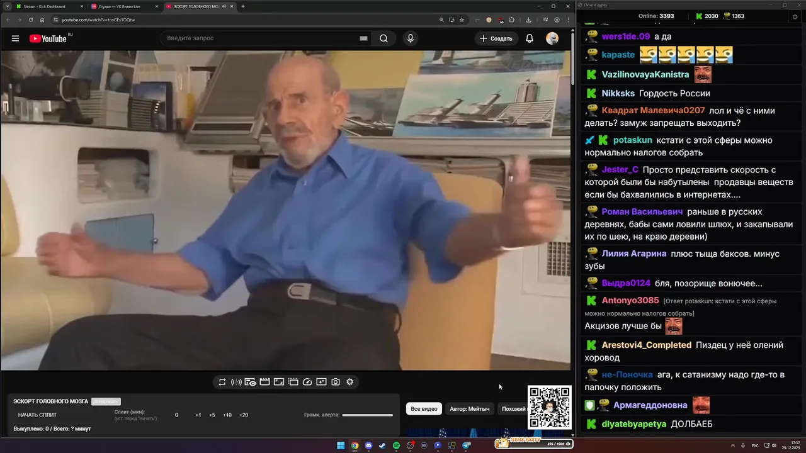Switch keyboard language indicator РУС
Image resolution: width=806 pixels, height=453 pixels.
(x=755, y=445)
